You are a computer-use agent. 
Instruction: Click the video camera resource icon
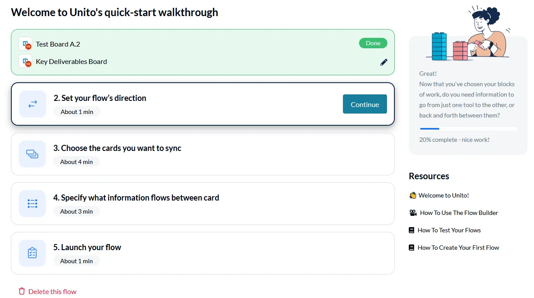[413, 213]
